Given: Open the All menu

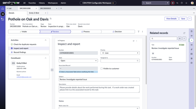Looking at the screenshot, I should click(x=24, y=3).
